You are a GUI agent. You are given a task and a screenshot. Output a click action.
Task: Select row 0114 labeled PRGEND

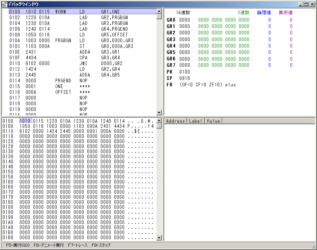coord(83,81)
